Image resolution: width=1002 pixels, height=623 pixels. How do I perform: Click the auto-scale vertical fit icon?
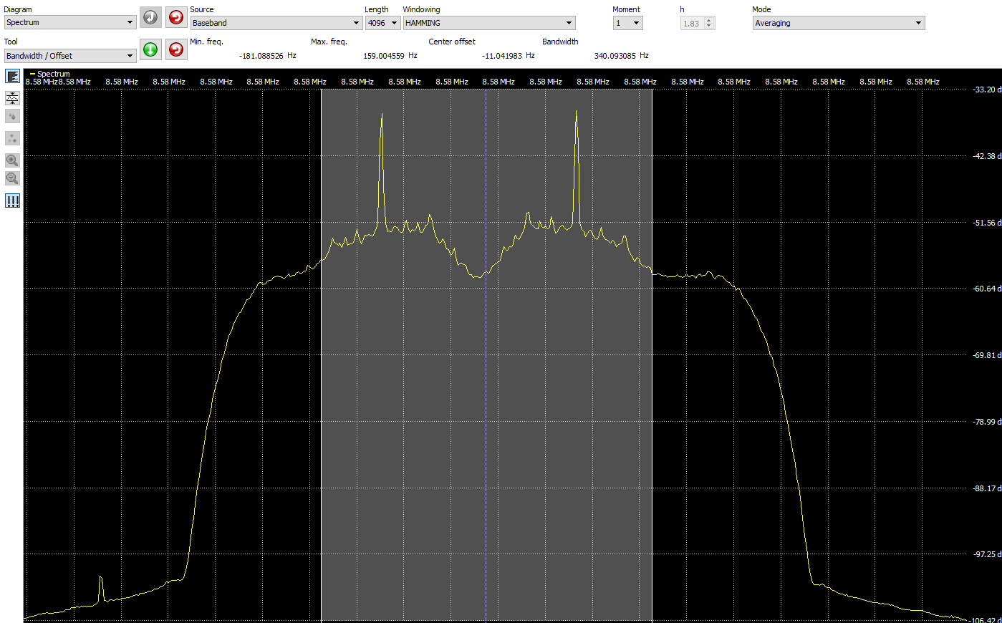(x=12, y=97)
